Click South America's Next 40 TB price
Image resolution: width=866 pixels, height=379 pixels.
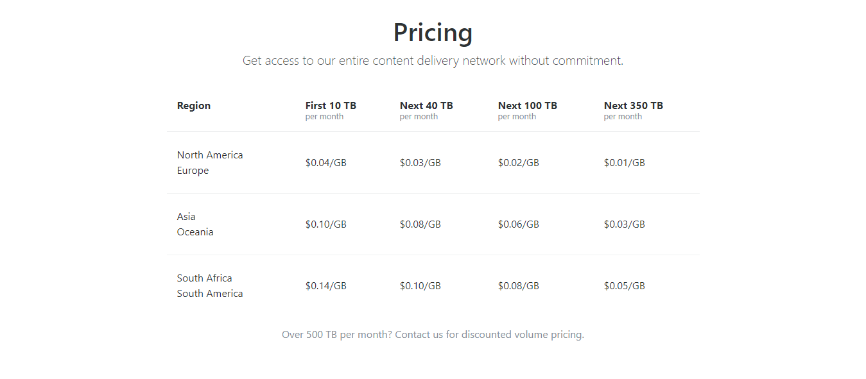tap(420, 286)
